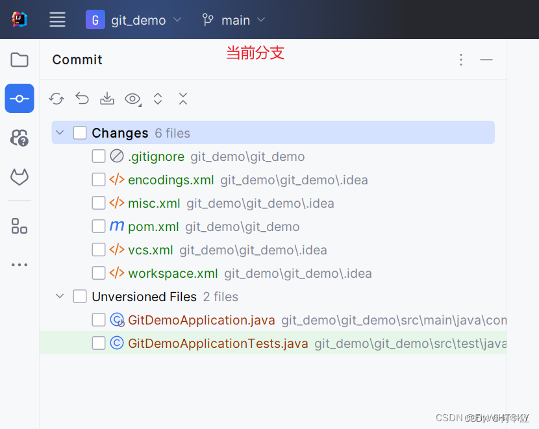Open the git_demo project dropdown

133,20
